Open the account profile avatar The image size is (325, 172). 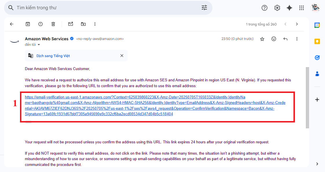tap(315, 8)
